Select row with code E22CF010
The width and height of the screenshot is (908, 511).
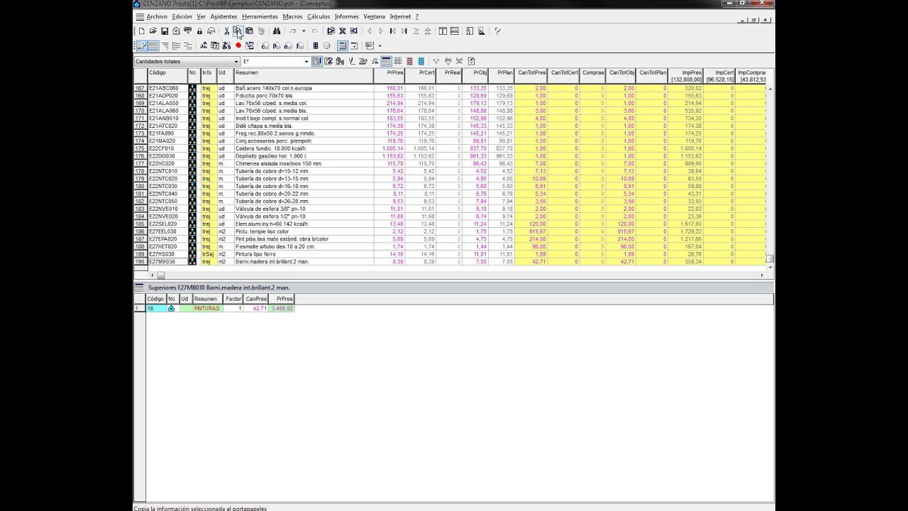[450, 148]
